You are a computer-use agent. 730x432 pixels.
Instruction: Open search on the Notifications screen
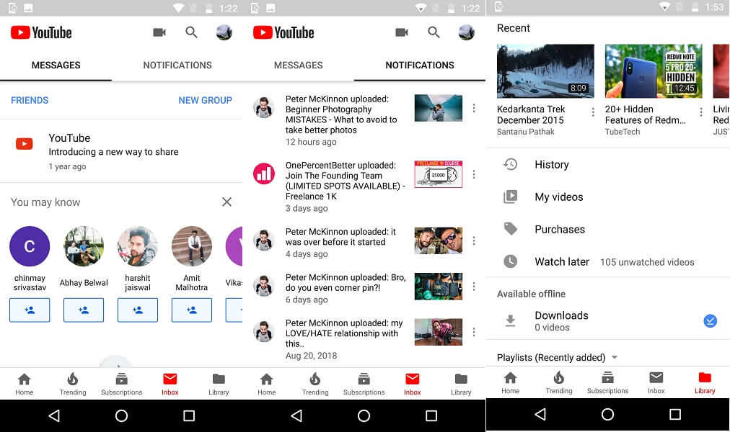pyautogui.click(x=434, y=32)
